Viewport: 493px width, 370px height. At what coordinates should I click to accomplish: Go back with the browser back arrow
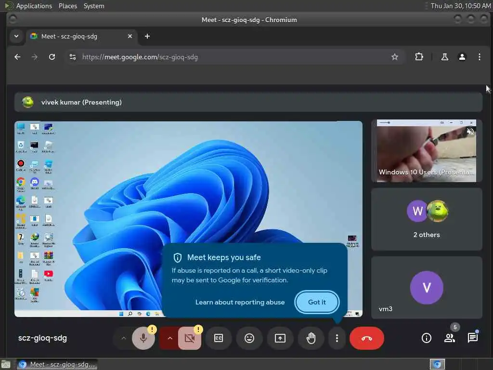point(18,57)
